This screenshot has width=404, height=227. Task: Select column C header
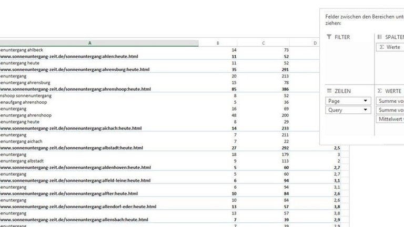264,43
